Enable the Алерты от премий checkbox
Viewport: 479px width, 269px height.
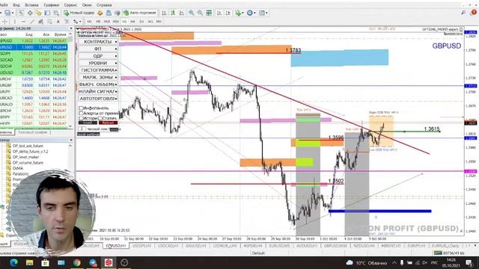(x=81, y=113)
